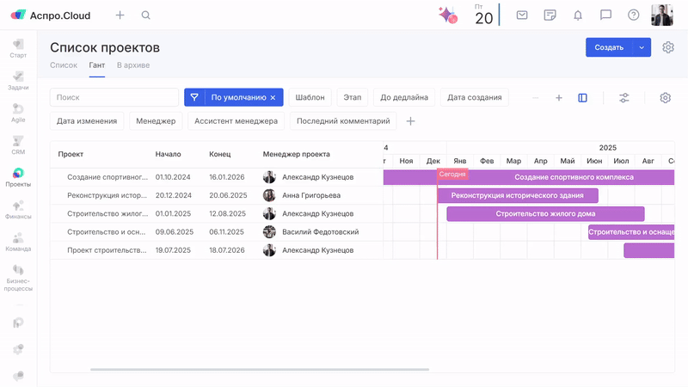Open notifications bell icon

click(578, 15)
